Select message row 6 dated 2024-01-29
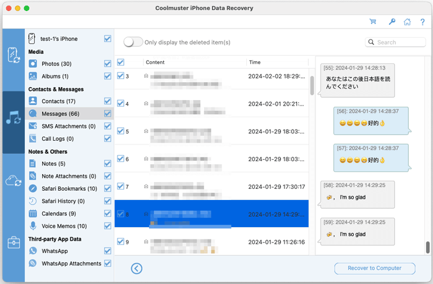 point(212,159)
